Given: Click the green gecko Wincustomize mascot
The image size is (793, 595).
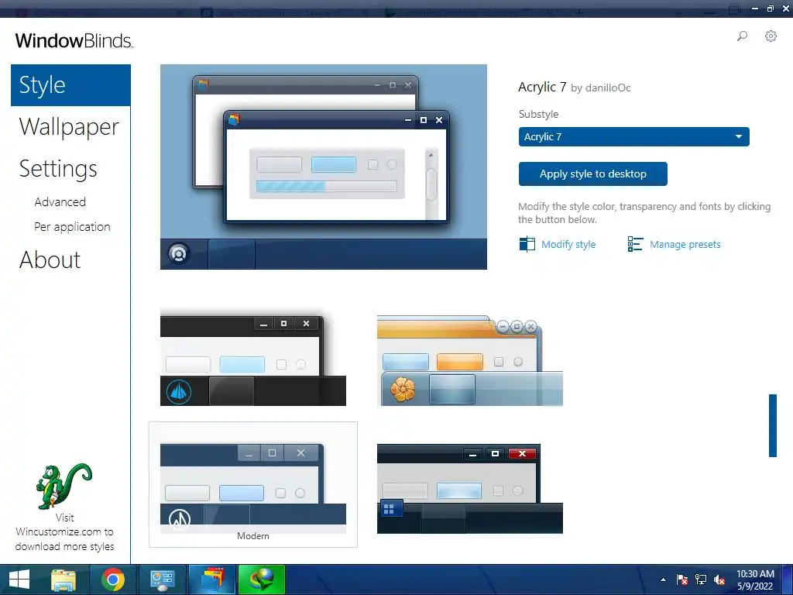Looking at the screenshot, I should tap(64, 486).
